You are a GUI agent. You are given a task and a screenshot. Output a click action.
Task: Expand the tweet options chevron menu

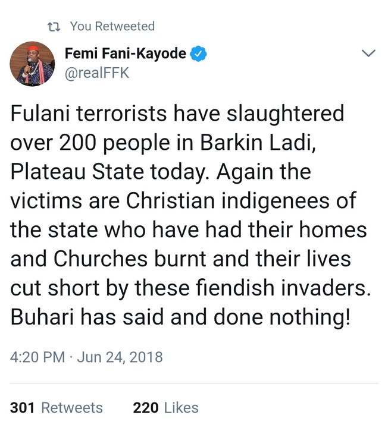coord(369,53)
